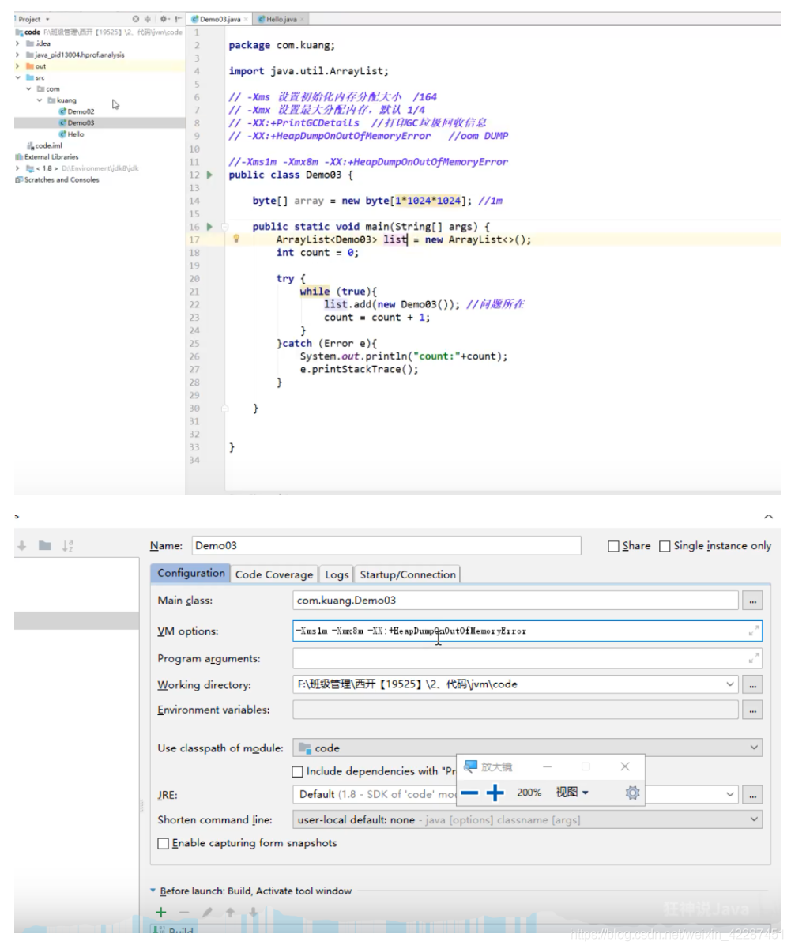Select External Libraries node
This screenshot has width=791, height=949.
click(x=47, y=157)
